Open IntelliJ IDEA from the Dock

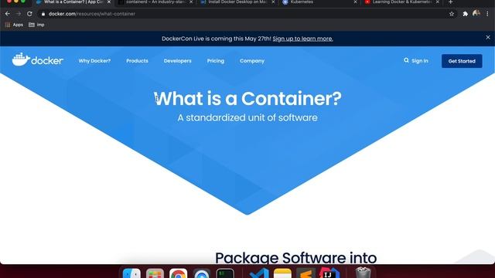[329, 273]
